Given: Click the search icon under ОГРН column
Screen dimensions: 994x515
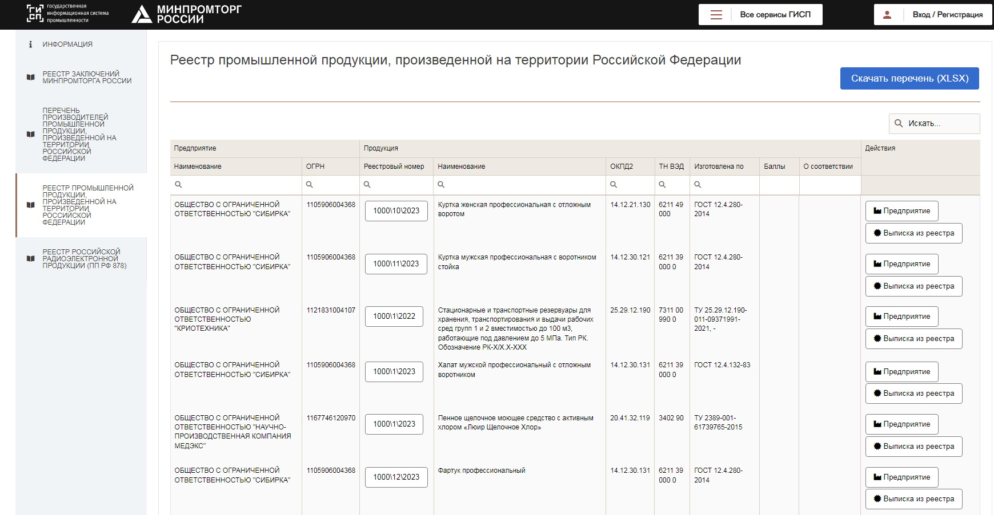Looking at the screenshot, I should pyautogui.click(x=310, y=185).
